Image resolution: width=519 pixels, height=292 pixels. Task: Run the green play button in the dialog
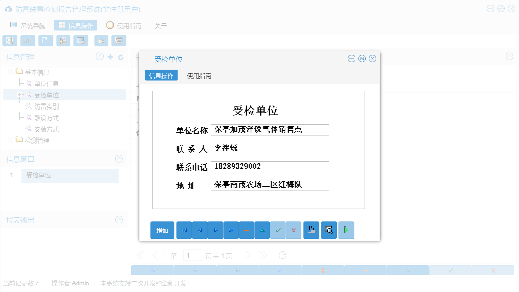pos(346,230)
